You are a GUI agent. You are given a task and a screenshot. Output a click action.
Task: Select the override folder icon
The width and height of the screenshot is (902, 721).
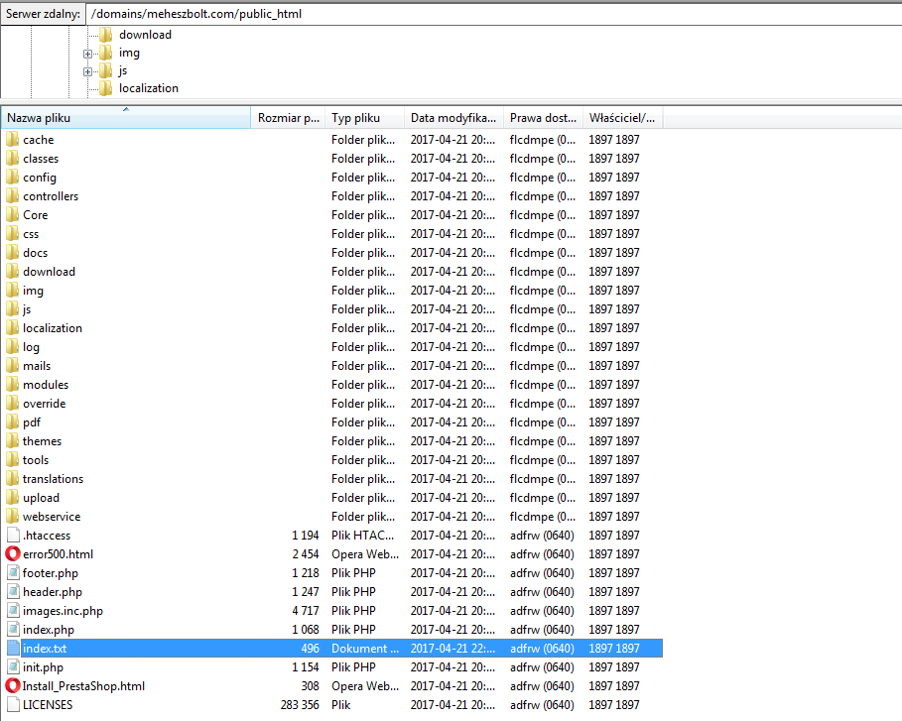[13, 403]
